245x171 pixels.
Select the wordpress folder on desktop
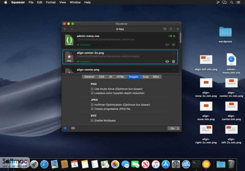click(x=225, y=32)
